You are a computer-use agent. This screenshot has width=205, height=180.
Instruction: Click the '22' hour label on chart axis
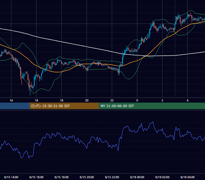pyautogui.click(x=112, y=100)
